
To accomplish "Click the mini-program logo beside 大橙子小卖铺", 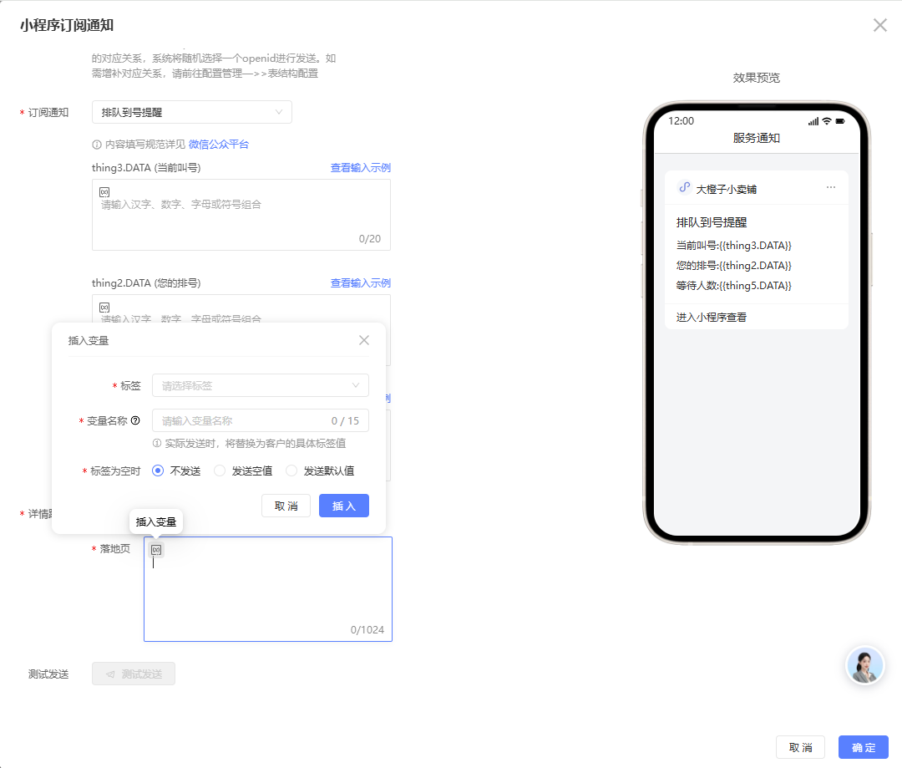I will coord(684,188).
